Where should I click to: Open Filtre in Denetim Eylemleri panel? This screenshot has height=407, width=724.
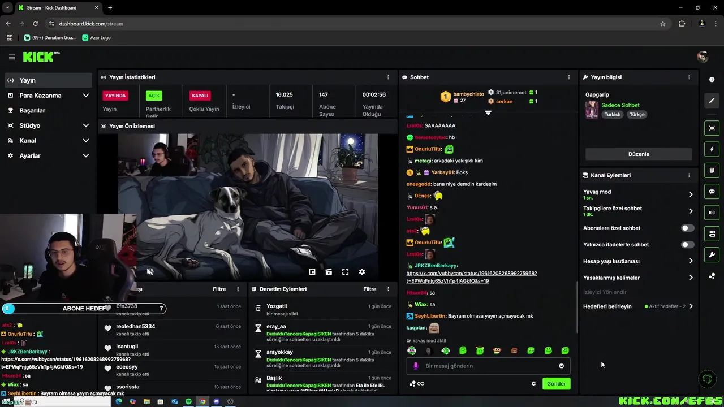pos(370,289)
